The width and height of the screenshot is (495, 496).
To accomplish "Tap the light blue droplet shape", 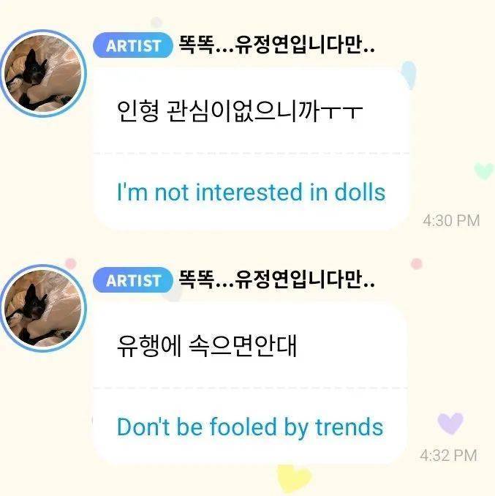I will pos(409,75).
